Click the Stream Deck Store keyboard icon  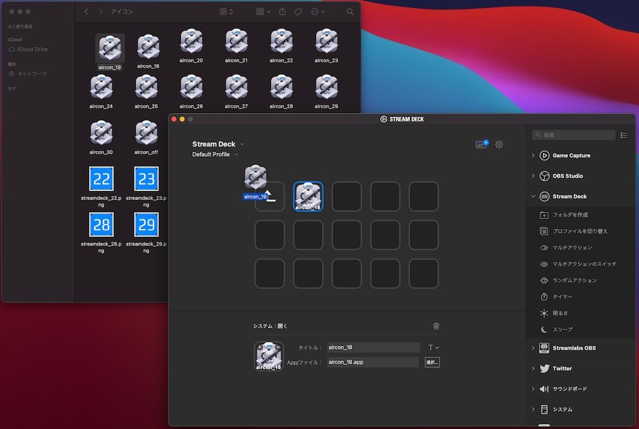click(x=482, y=145)
